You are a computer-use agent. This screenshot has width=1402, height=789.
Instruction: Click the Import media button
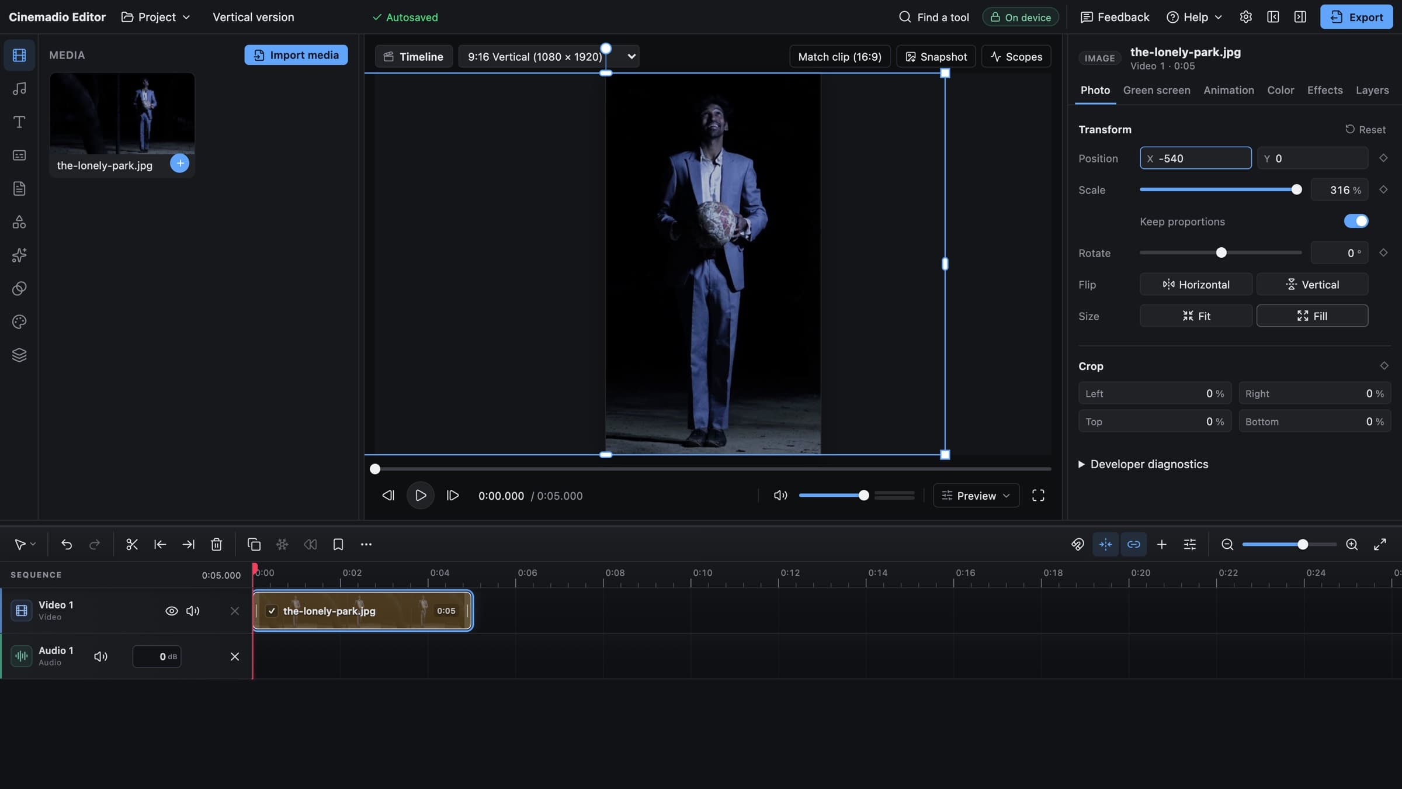[x=296, y=55]
